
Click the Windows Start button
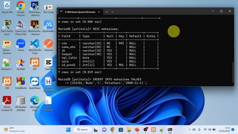68,130
